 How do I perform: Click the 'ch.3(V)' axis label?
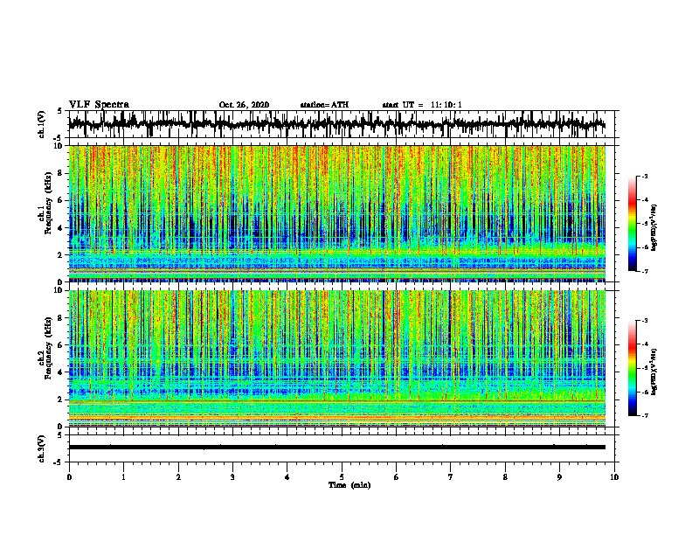(41, 448)
